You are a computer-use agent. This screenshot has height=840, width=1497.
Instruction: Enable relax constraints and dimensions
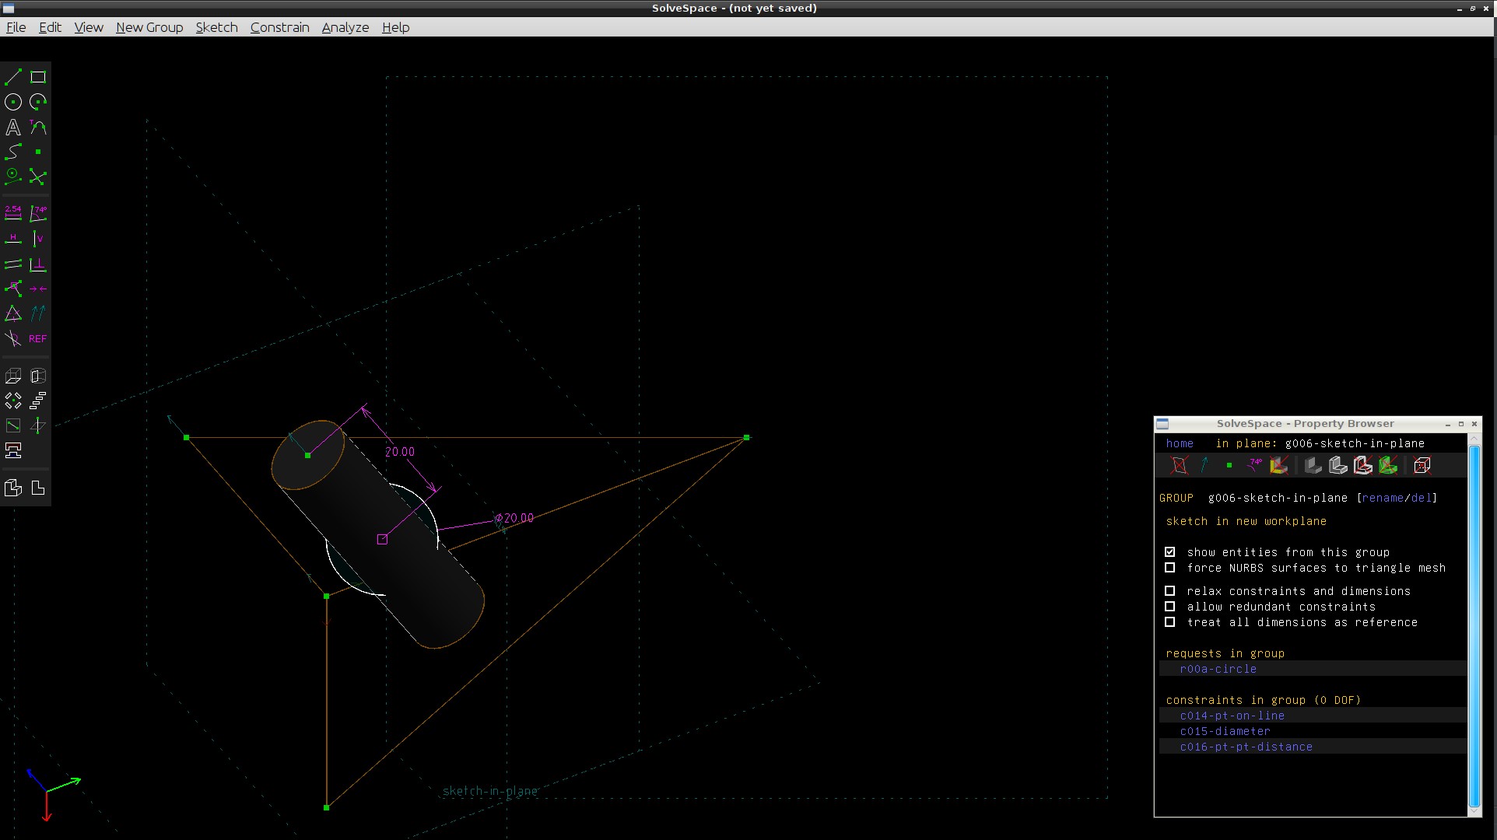pos(1169,591)
